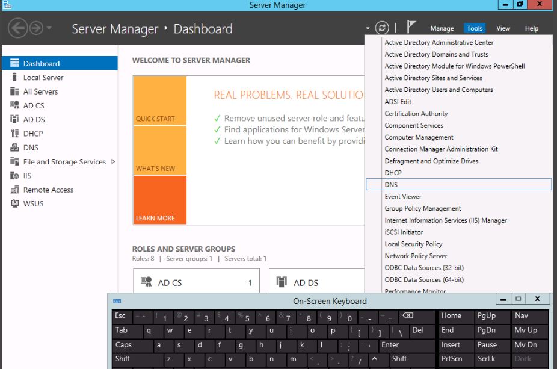The image size is (557, 369).
Task: Select DNS from the Tools menu
Action: pyautogui.click(x=391, y=185)
